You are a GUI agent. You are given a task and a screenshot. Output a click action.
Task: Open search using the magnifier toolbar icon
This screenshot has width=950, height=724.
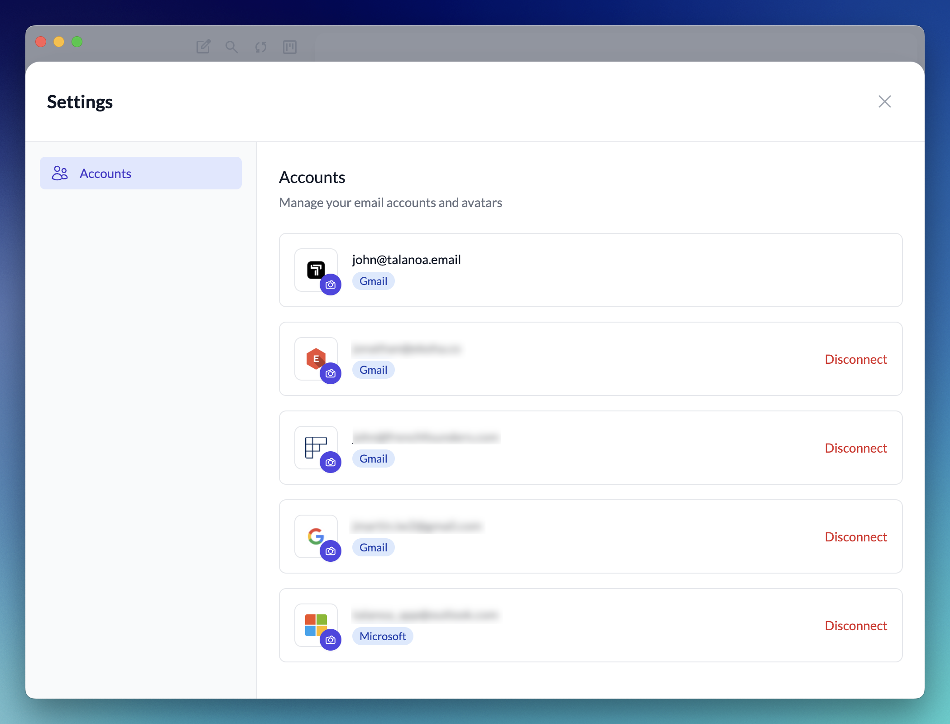point(232,47)
